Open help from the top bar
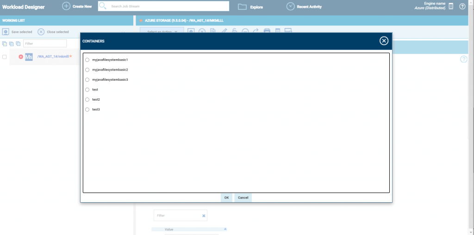This screenshot has width=474, height=235. point(462,6)
